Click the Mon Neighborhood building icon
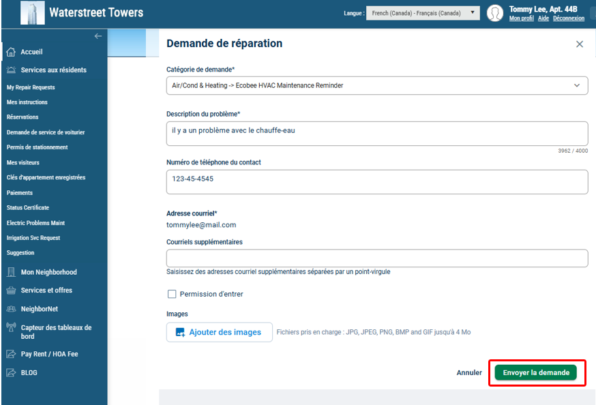Viewport: 596px width, 405px height. pos(11,272)
